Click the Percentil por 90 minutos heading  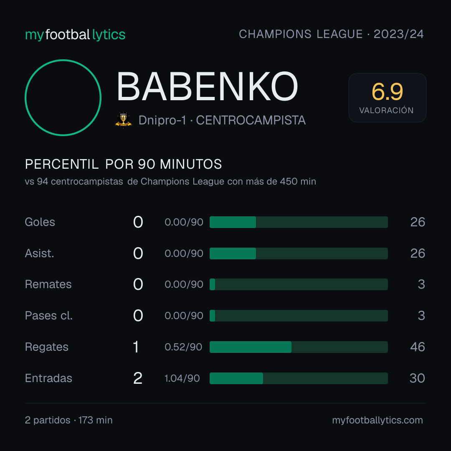click(123, 164)
